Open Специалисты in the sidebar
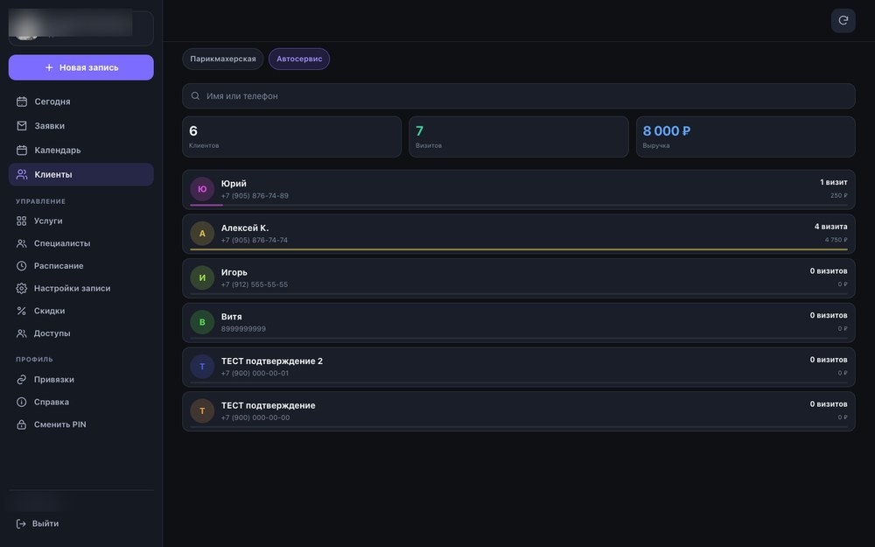This screenshot has width=875, height=547. tap(80, 243)
